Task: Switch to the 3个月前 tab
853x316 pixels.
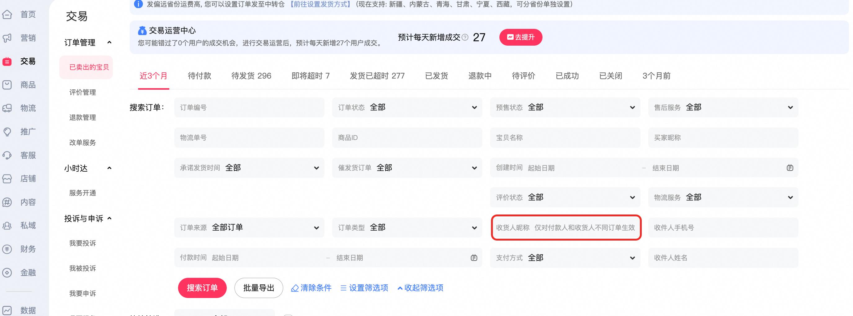Action: pyautogui.click(x=656, y=76)
